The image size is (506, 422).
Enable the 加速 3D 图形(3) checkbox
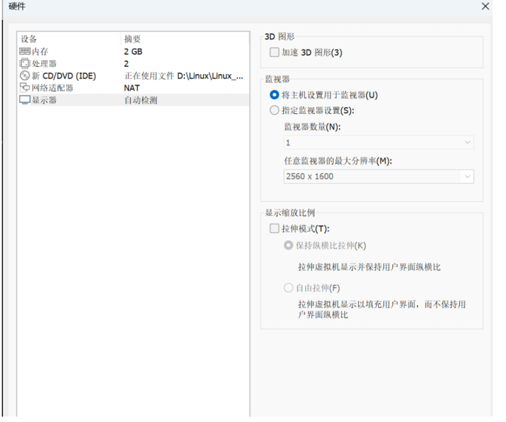pos(274,52)
